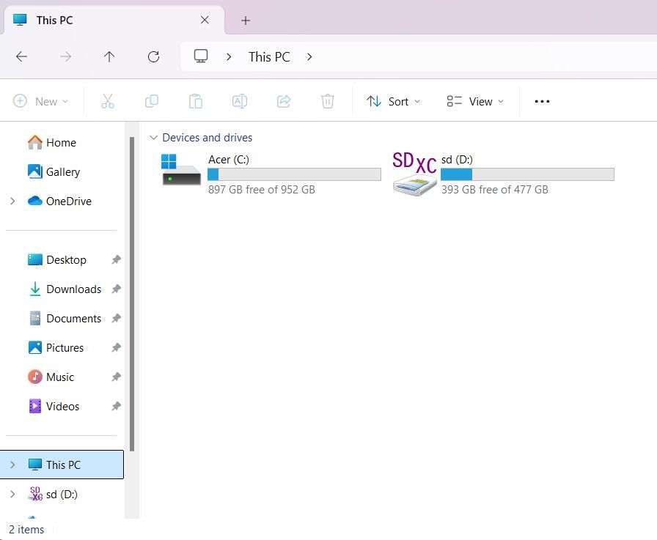The width and height of the screenshot is (657, 540).
Task: Open the See more ellipsis menu
Action: (x=542, y=101)
